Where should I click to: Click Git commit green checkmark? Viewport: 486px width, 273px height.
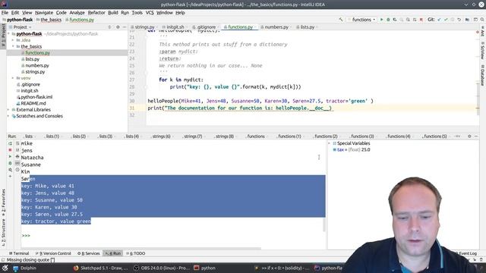click(x=446, y=20)
